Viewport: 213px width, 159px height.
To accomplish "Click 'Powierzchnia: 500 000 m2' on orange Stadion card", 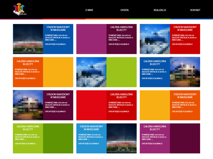I will pos(183,103).
